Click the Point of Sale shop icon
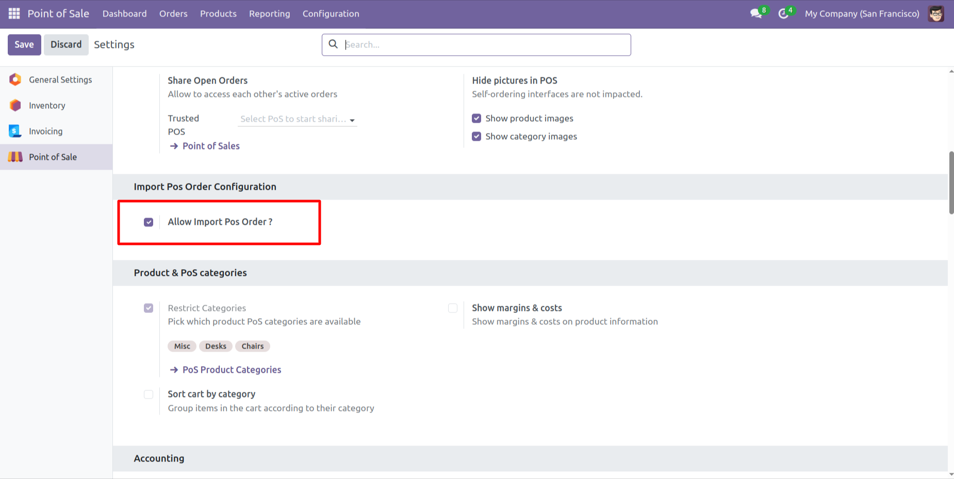Viewport: 954px width, 479px height. click(15, 157)
